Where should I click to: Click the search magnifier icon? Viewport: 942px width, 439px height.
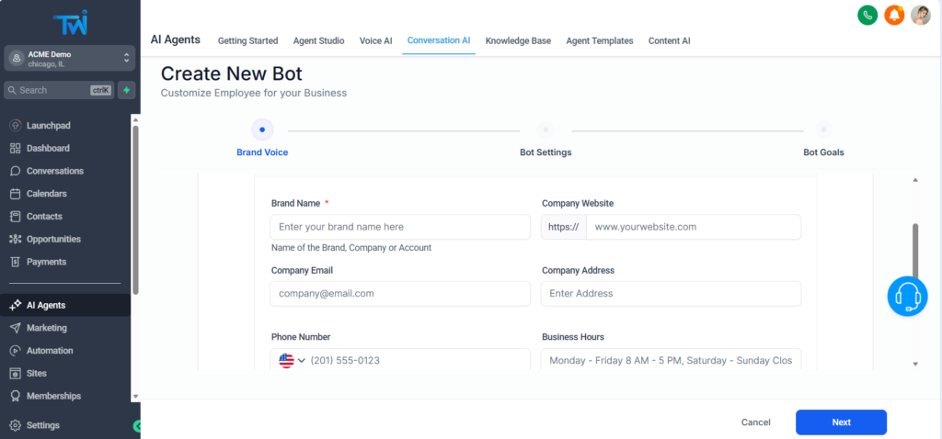(x=13, y=90)
